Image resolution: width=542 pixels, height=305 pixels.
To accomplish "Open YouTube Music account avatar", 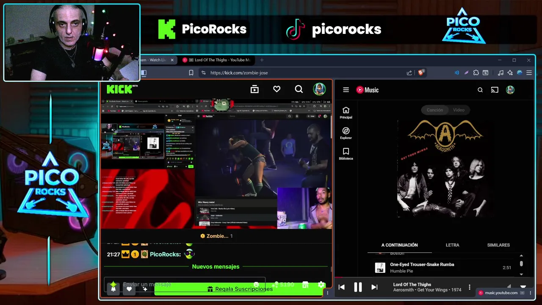I will [510, 90].
